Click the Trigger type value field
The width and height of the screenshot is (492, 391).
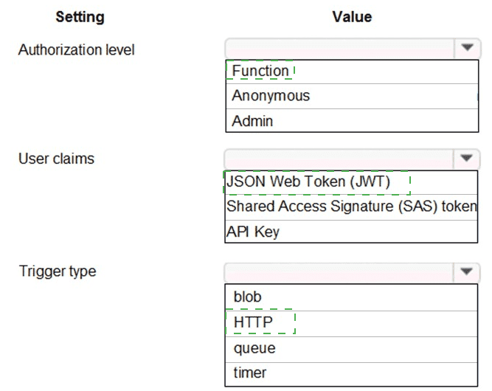[x=341, y=271]
